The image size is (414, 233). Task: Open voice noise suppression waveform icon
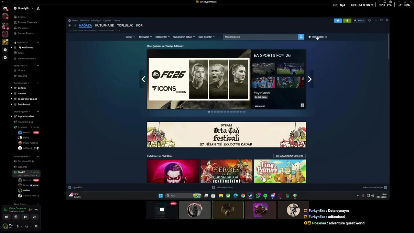click(x=30, y=210)
